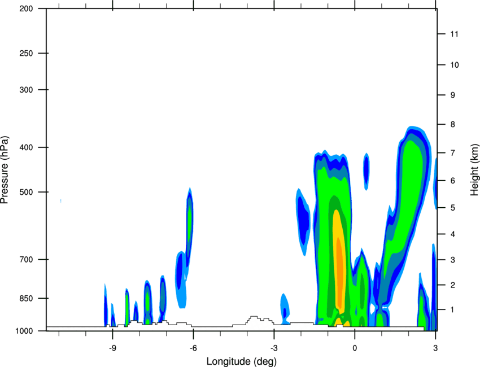Pick height tick label '1'
480x367 pixels.
click(x=453, y=310)
